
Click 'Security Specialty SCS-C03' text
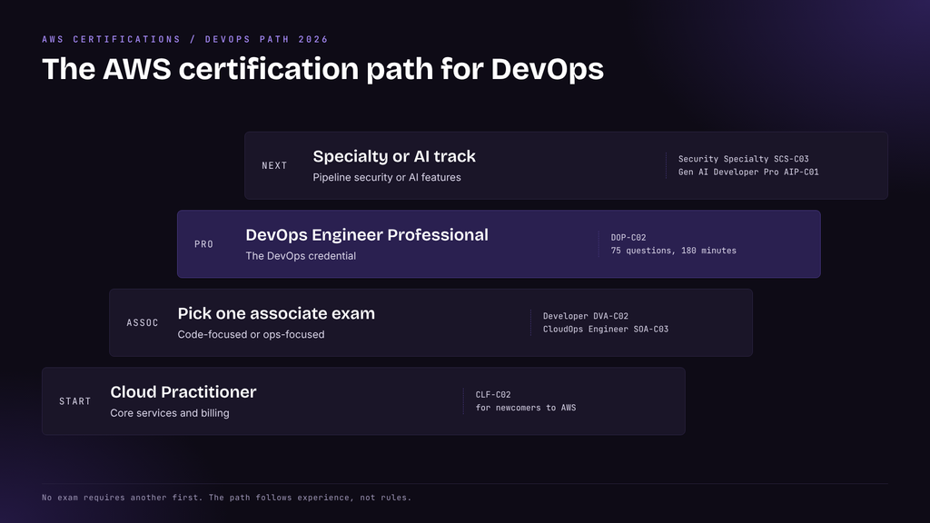(x=743, y=159)
